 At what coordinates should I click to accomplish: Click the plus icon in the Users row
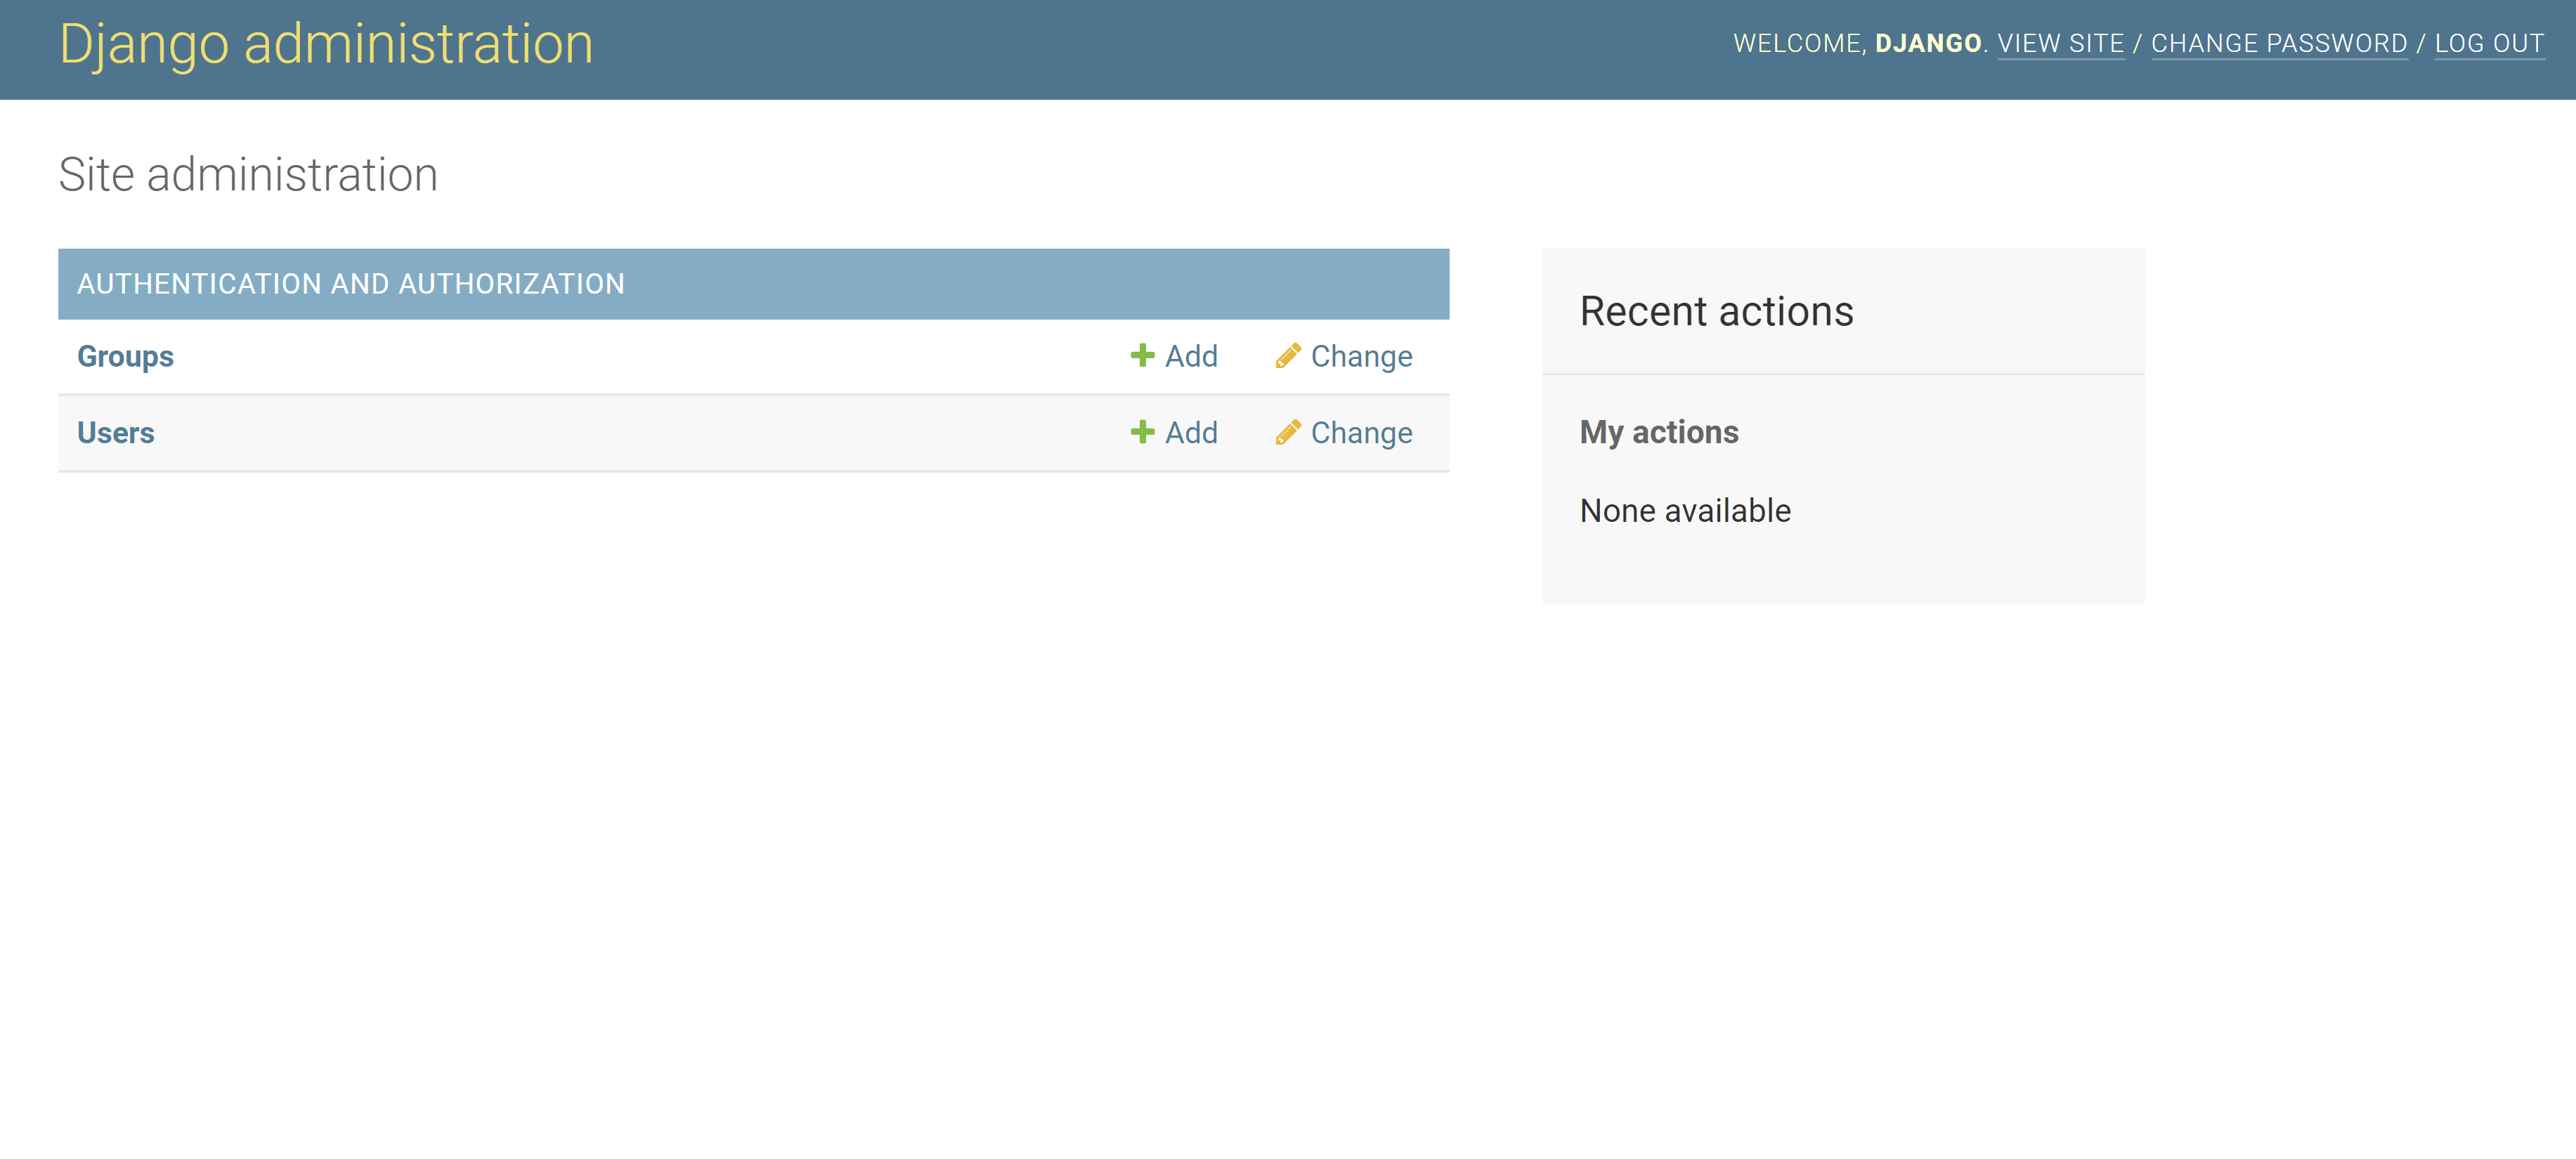pos(1142,431)
